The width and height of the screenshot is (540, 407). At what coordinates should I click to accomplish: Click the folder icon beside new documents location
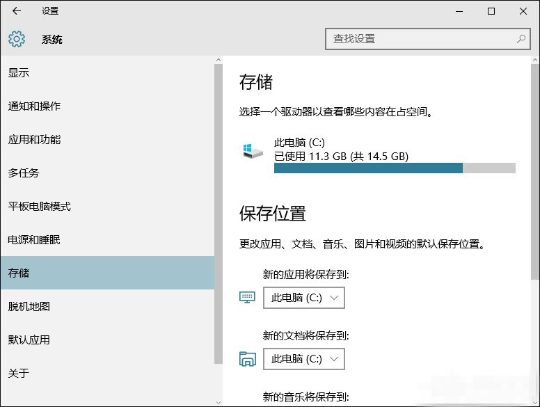tap(247, 359)
